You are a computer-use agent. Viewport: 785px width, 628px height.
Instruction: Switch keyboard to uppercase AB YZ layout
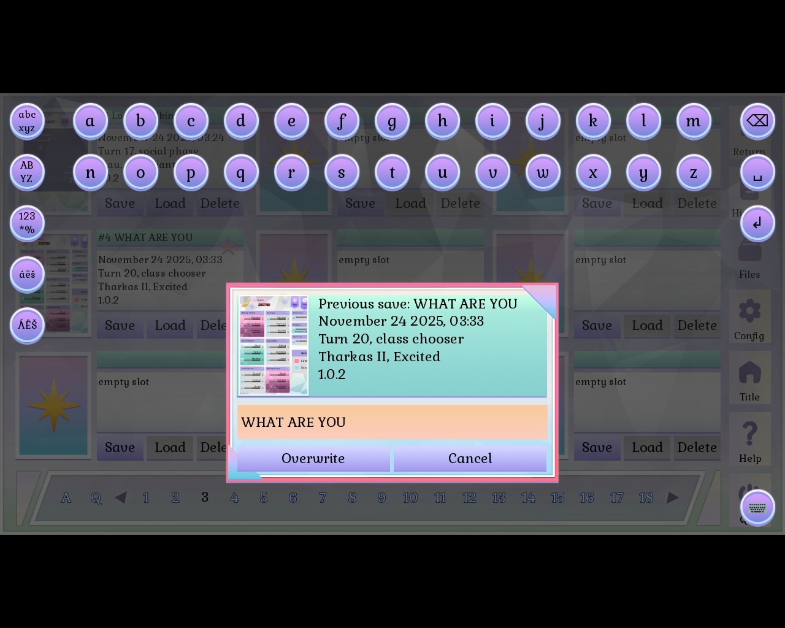(27, 172)
